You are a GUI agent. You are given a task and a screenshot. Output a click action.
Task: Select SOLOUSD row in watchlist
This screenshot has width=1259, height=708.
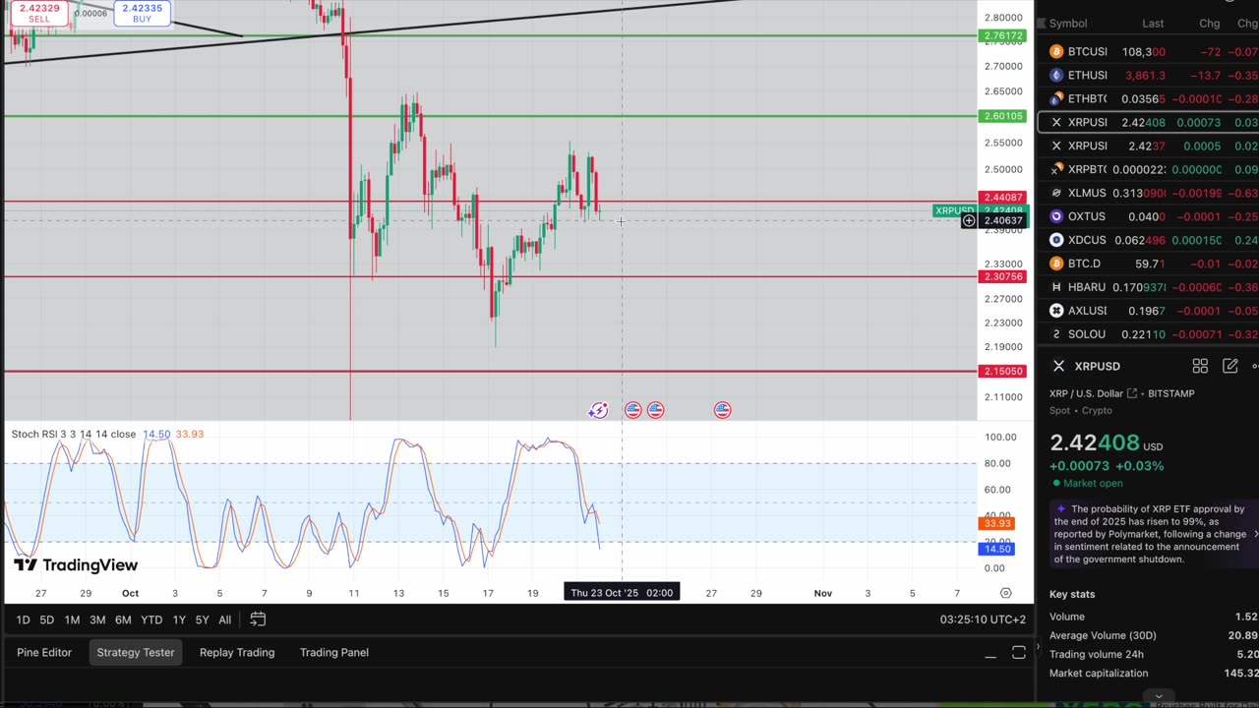point(1148,334)
